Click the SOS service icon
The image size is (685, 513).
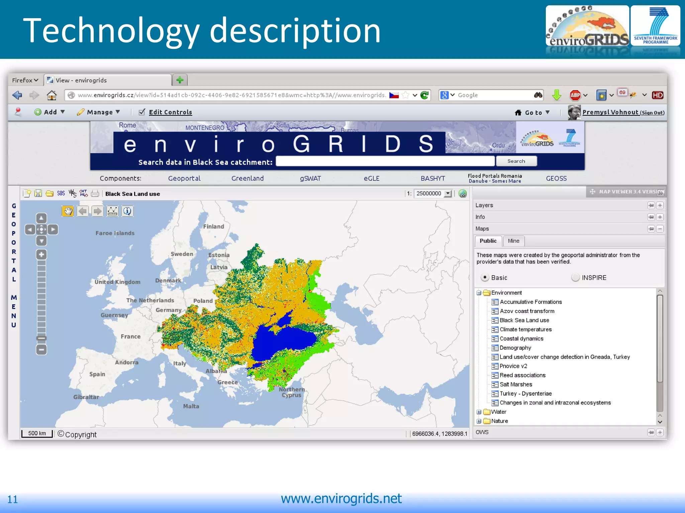click(61, 193)
